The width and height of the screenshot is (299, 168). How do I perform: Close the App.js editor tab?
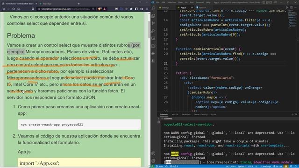pyautogui.click(x=192, y=7)
